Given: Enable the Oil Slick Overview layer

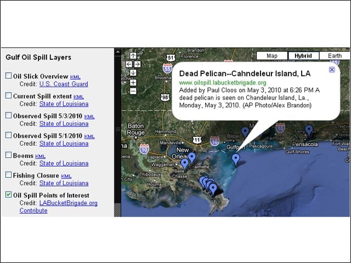Looking at the screenshot, I should pos(9,76).
